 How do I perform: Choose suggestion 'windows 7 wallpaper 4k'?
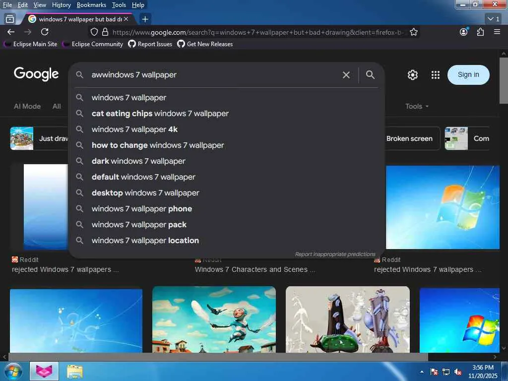tap(227, 129)
